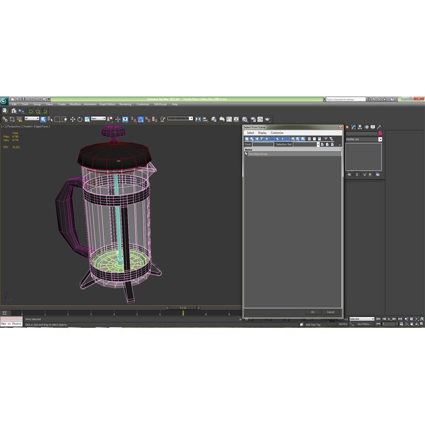Click the Unlink Selection tool
The height and width of the screenshot is (425, 425).
click(12, 119)
